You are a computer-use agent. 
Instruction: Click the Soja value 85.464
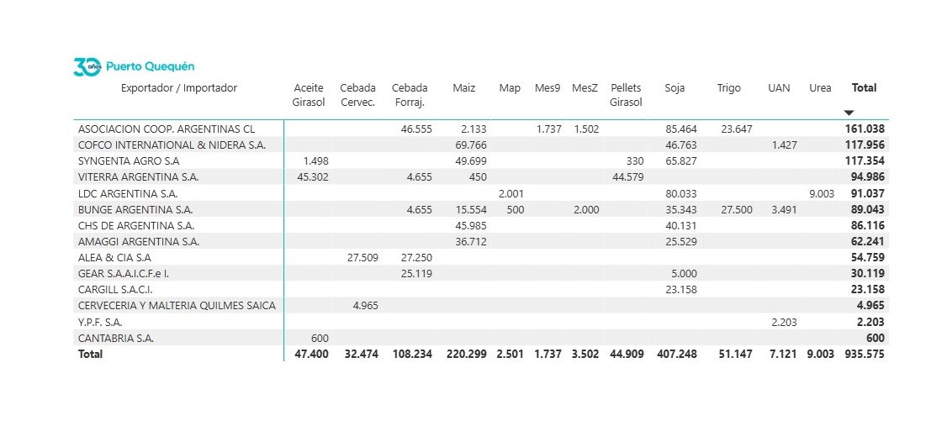[x=681, y=129]
